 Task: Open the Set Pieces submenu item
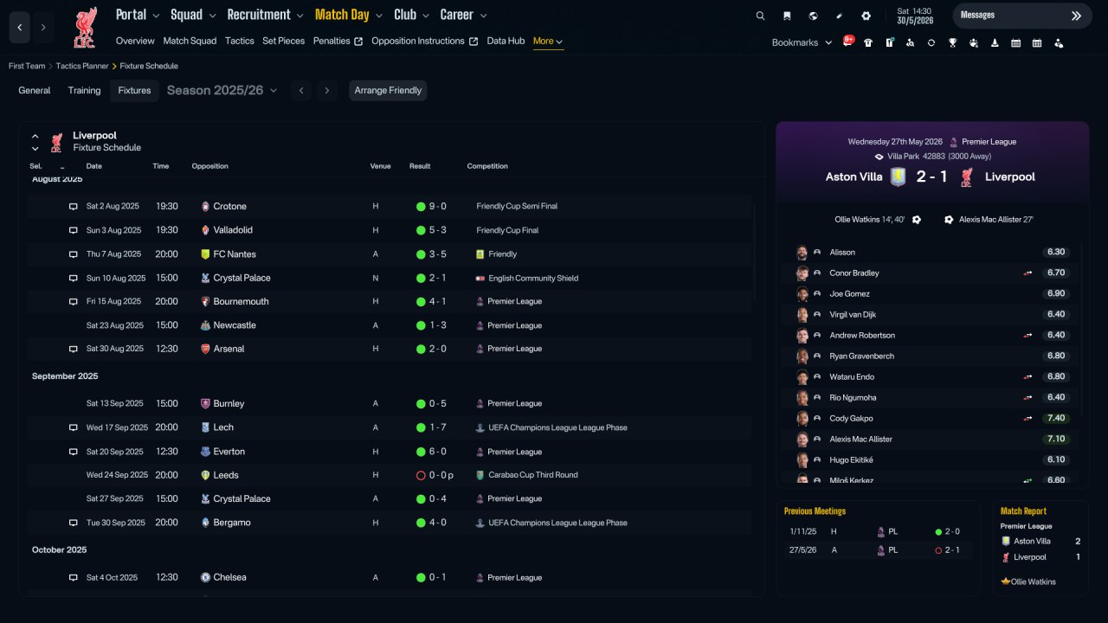click(x=284, y=41)
